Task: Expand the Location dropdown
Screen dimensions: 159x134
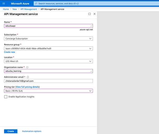Action: pos(48,61)
